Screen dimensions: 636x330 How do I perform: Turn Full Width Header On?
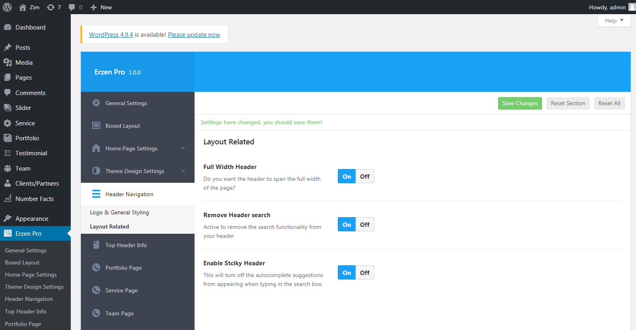coord(347,176)
